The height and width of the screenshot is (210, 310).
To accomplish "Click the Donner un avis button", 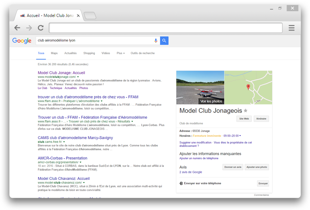I will [x=233, y=167].
